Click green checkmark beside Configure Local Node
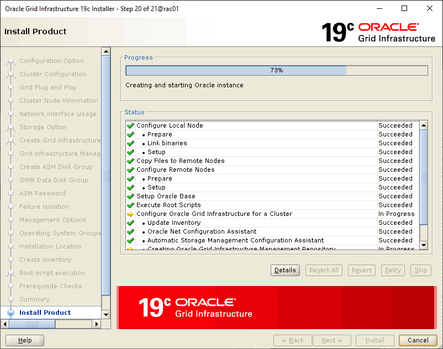 coord(130,126)
